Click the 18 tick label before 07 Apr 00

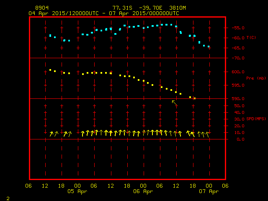[x=193, y=186]
